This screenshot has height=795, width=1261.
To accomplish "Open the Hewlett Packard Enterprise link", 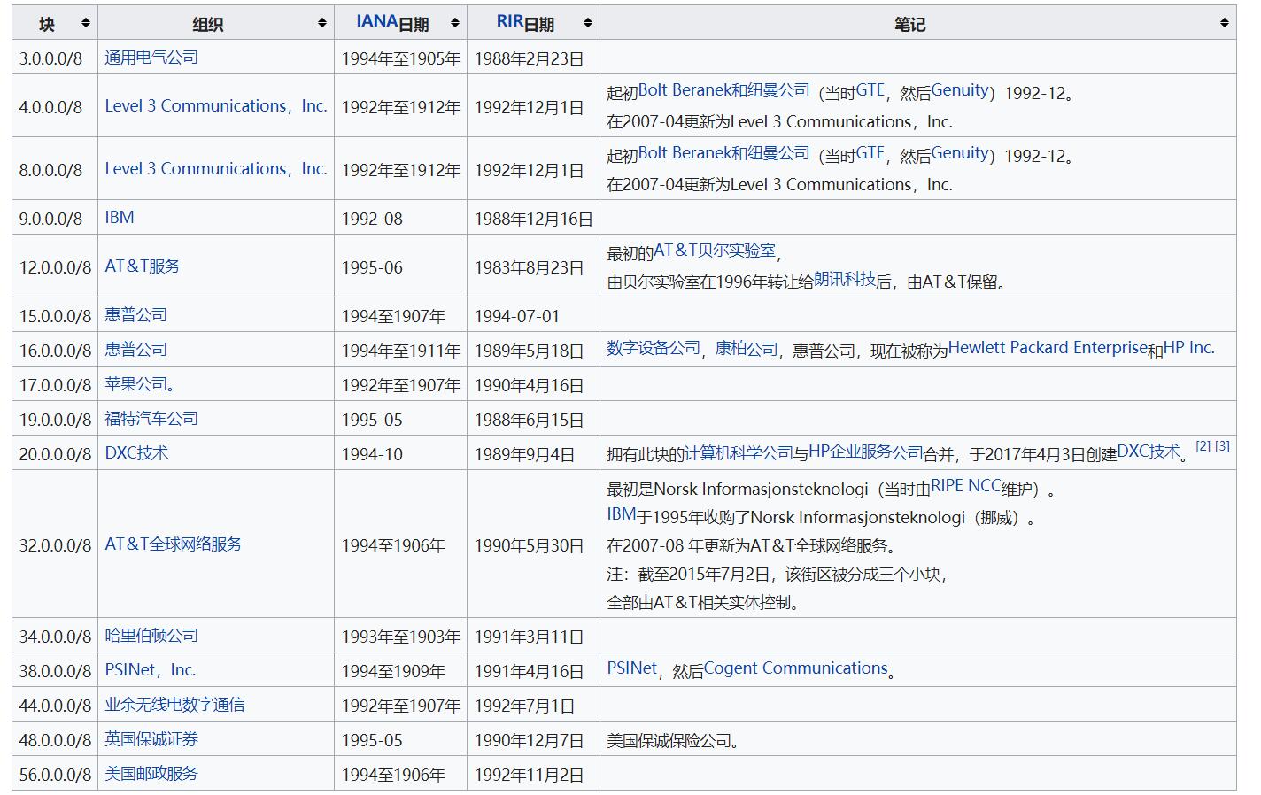I will pyautogui.click(x=1048, y=348).
